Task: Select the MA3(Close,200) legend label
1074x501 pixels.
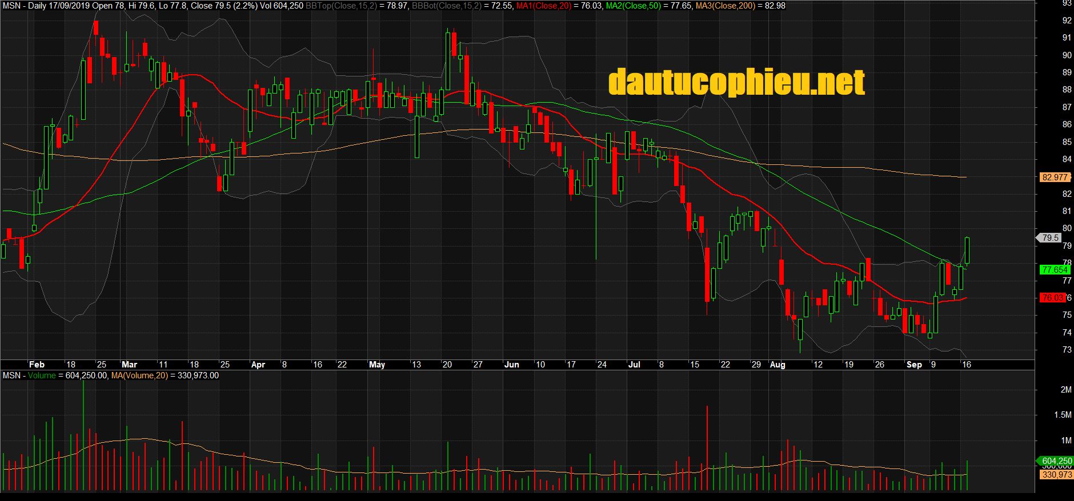Action: click(725, 6)
